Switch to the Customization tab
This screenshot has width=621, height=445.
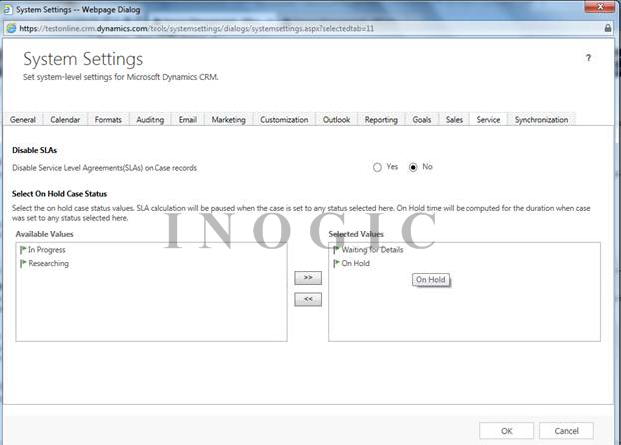click(x=284, y=119)
